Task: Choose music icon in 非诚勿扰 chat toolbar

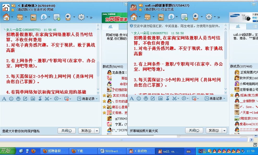Action: pos(40,99)
